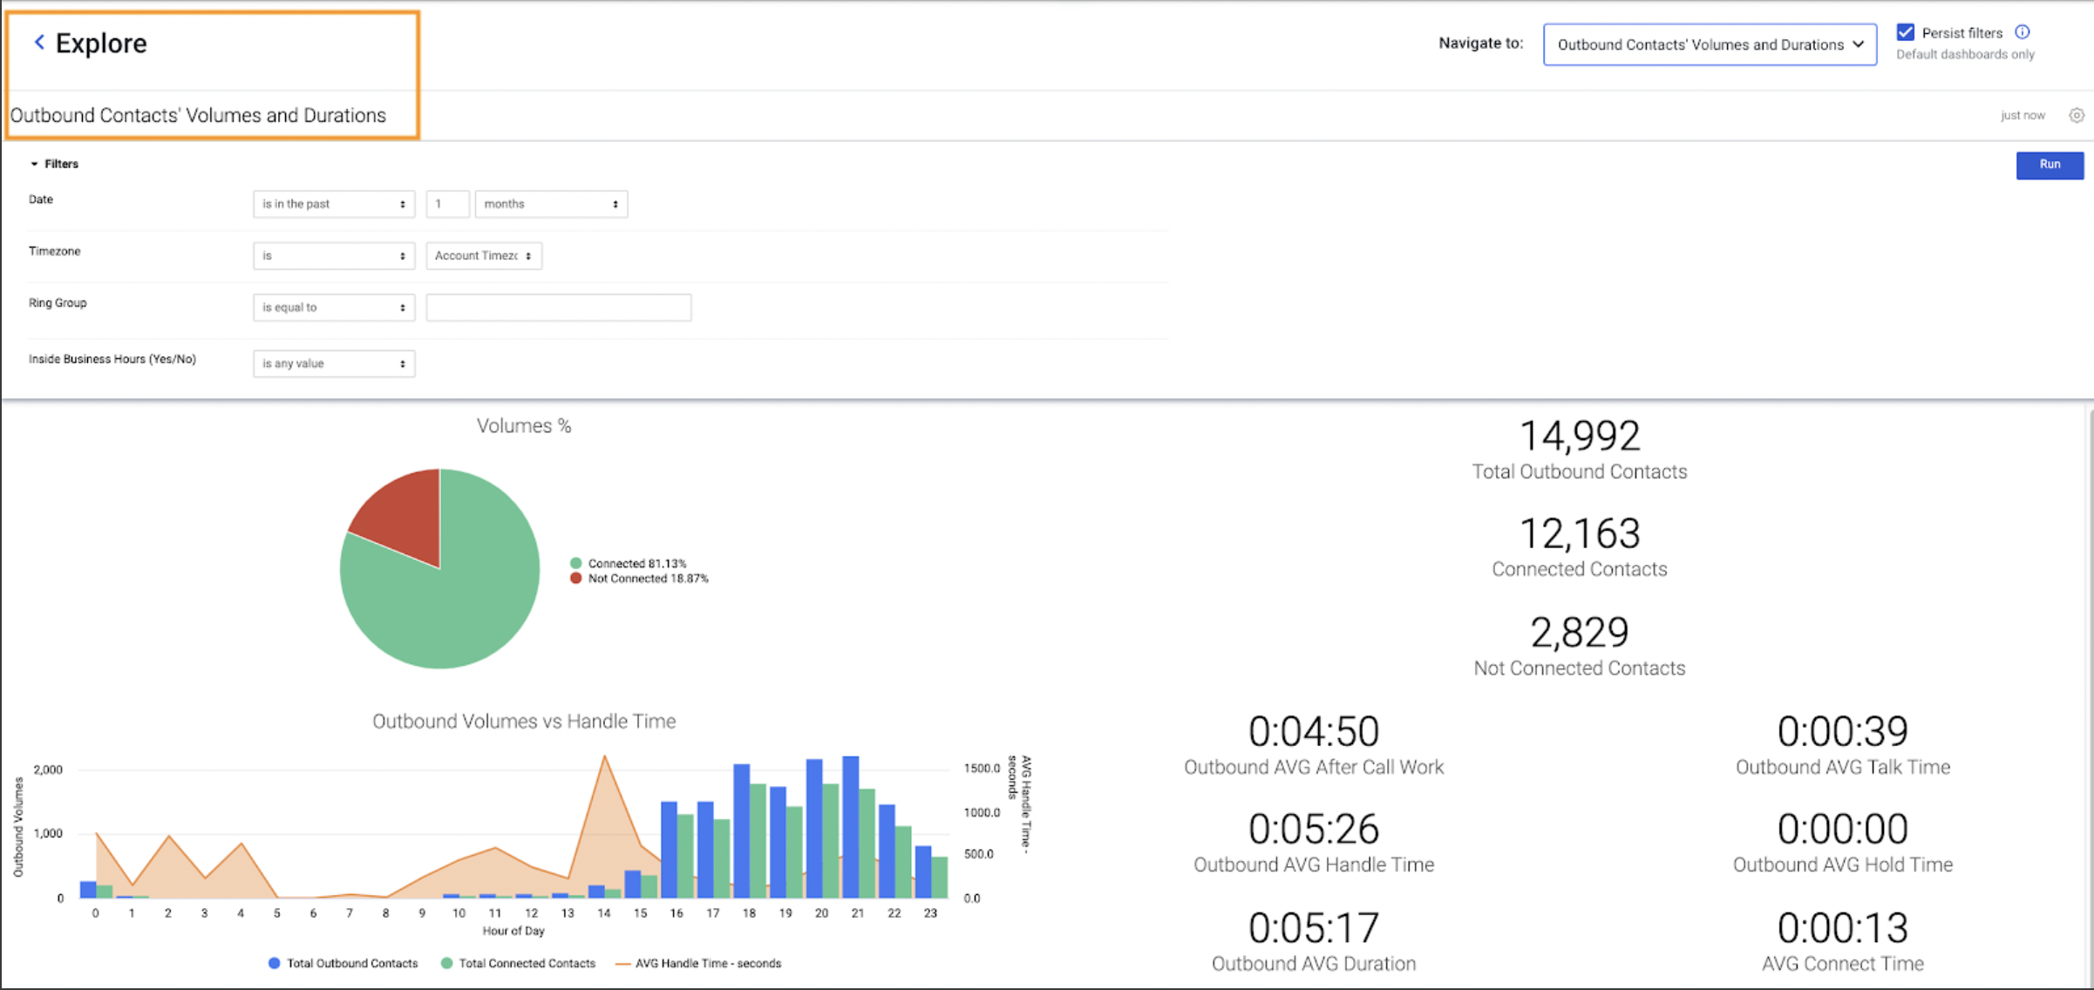Go back using the Explore back arrow
The image size is (2094, 990).
[37, 42]
